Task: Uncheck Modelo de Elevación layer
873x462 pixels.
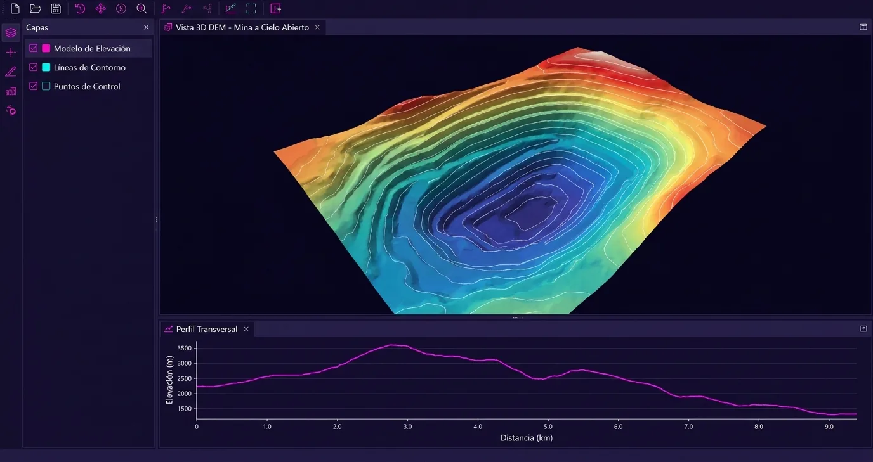Action: click(x=34, y=48)
